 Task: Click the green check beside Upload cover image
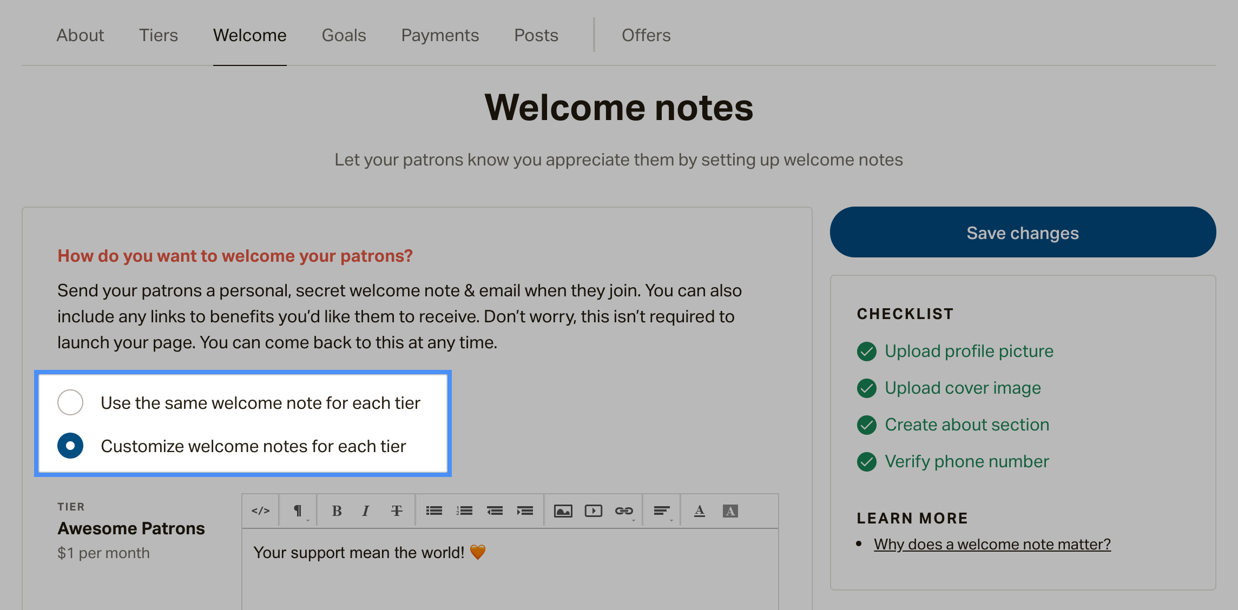tap(867, 388)
